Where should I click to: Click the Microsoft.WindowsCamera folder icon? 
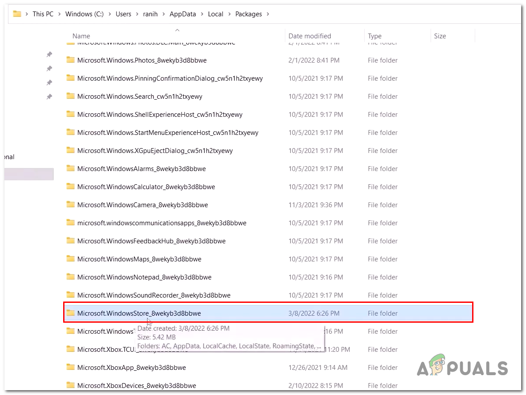click(x=70, y=205)
